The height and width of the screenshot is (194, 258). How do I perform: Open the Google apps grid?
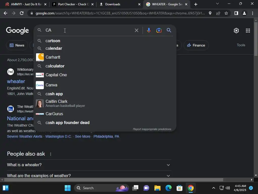click(x=248, y=31)
